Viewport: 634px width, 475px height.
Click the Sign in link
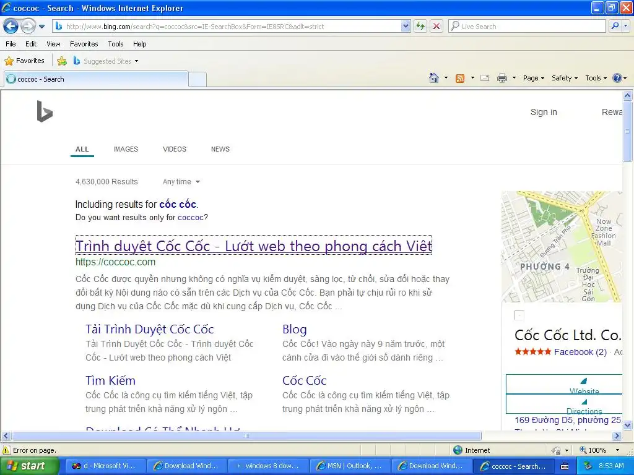click(544, 113)
